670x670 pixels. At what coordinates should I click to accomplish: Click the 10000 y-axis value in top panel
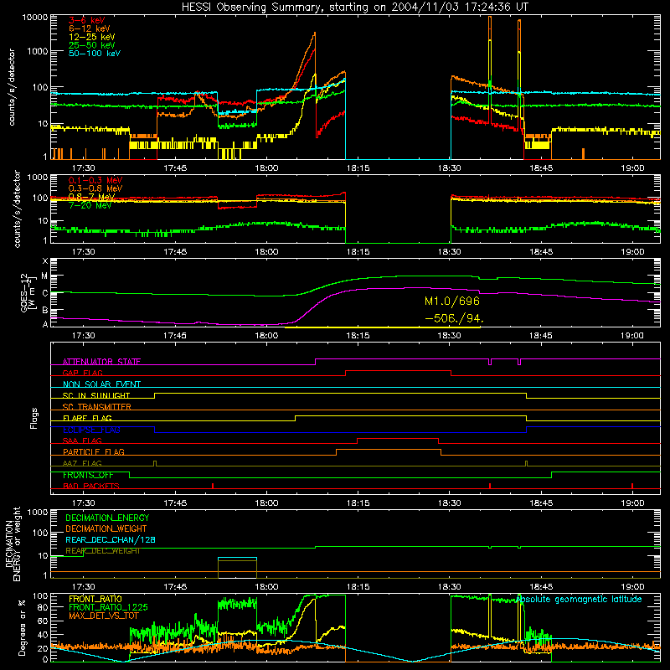click(35, 17)
